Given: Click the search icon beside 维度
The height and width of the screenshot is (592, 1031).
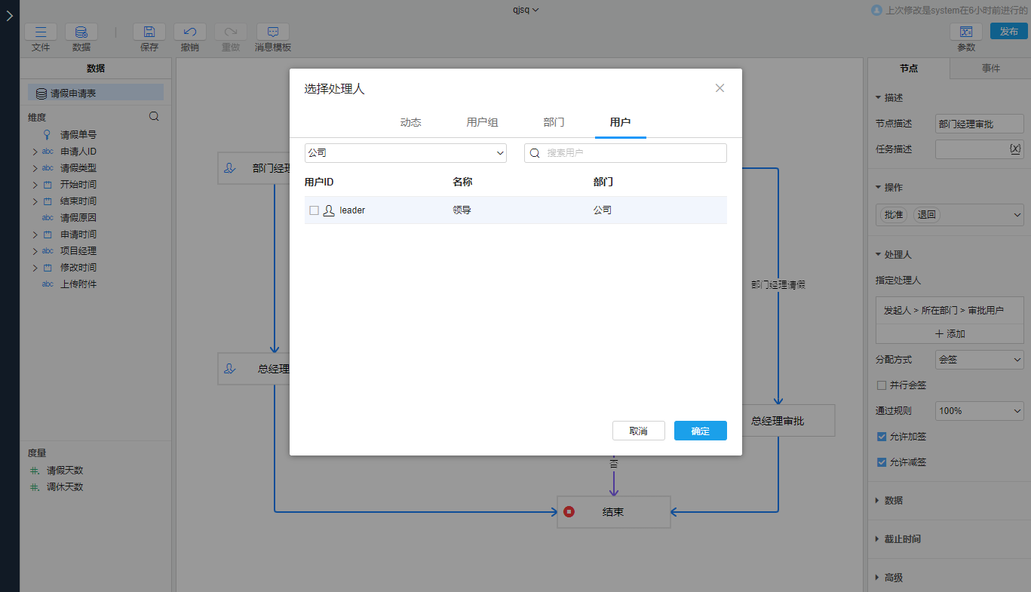Looking at the screenshot, I should click(x=154, y=117).
